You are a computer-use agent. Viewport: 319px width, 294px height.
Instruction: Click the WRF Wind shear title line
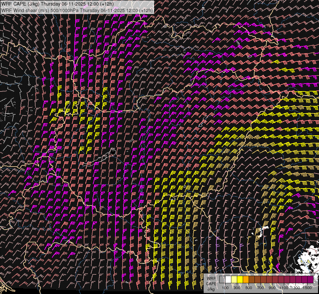(x=77, y=10)
